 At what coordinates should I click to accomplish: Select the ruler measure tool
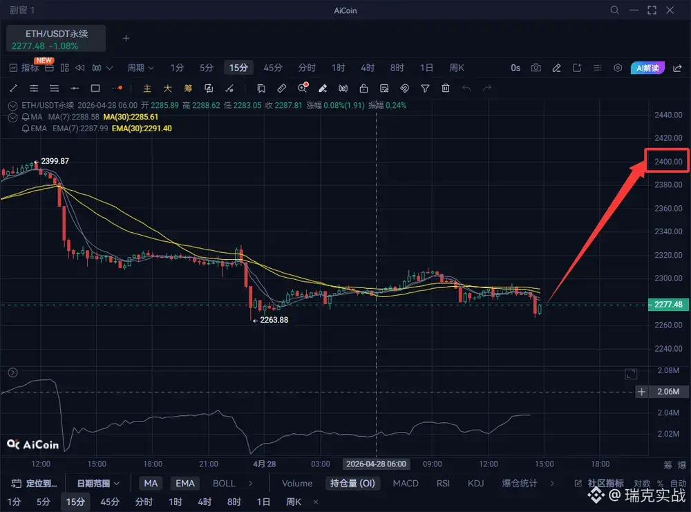(x=282, y=88)
